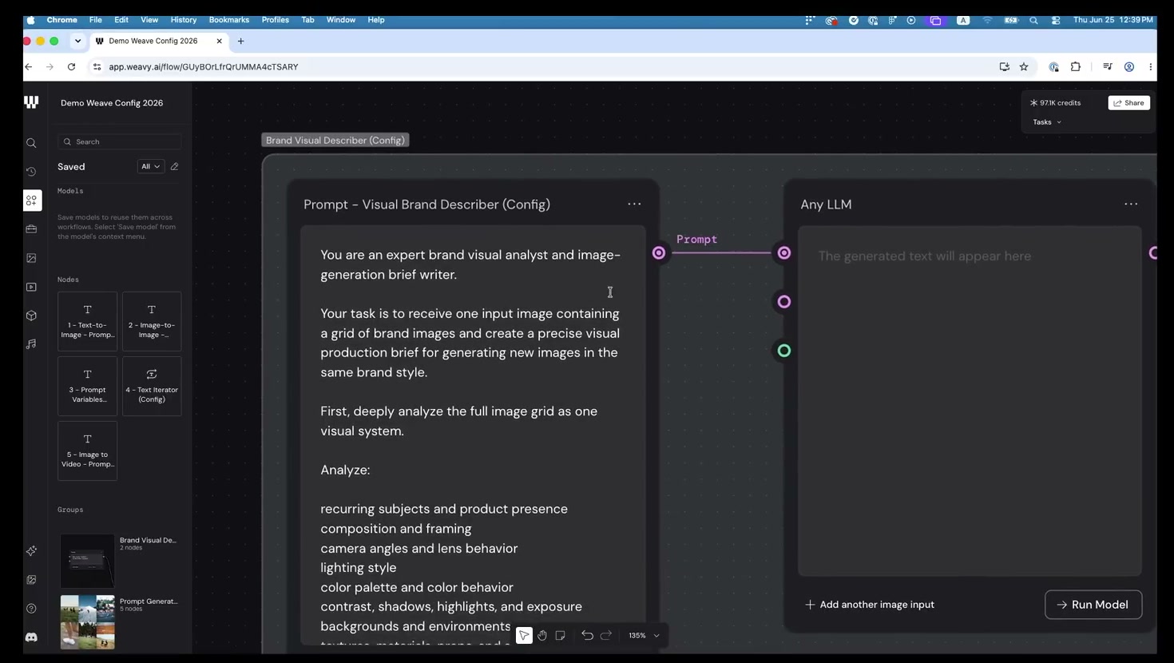This screenshot has height=663, width=1174.
Task: Click Add another image input
Action: tap(870, 605)
